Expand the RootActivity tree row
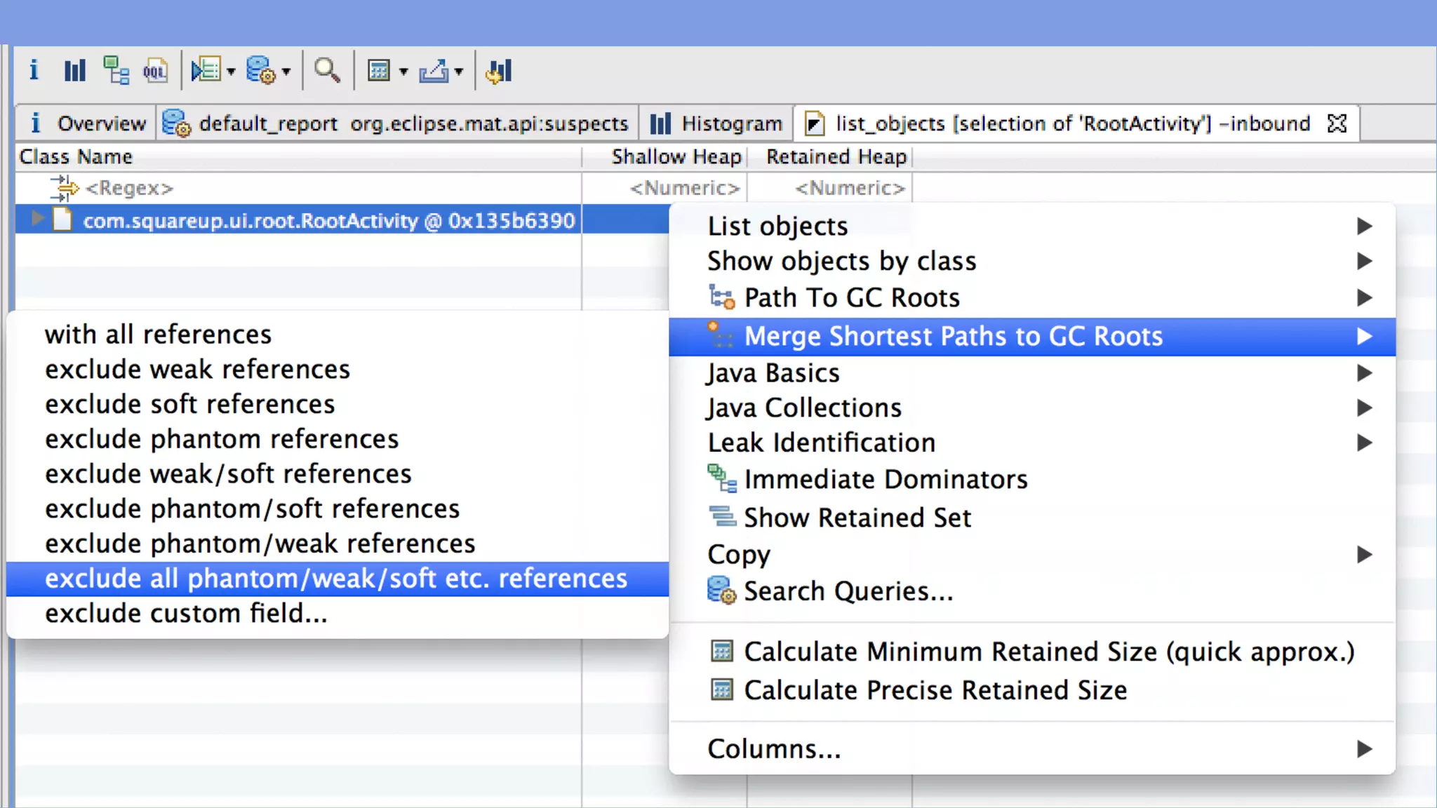Image resolution: width=1437 pixels, height=808 pixels. click(37, 220)
